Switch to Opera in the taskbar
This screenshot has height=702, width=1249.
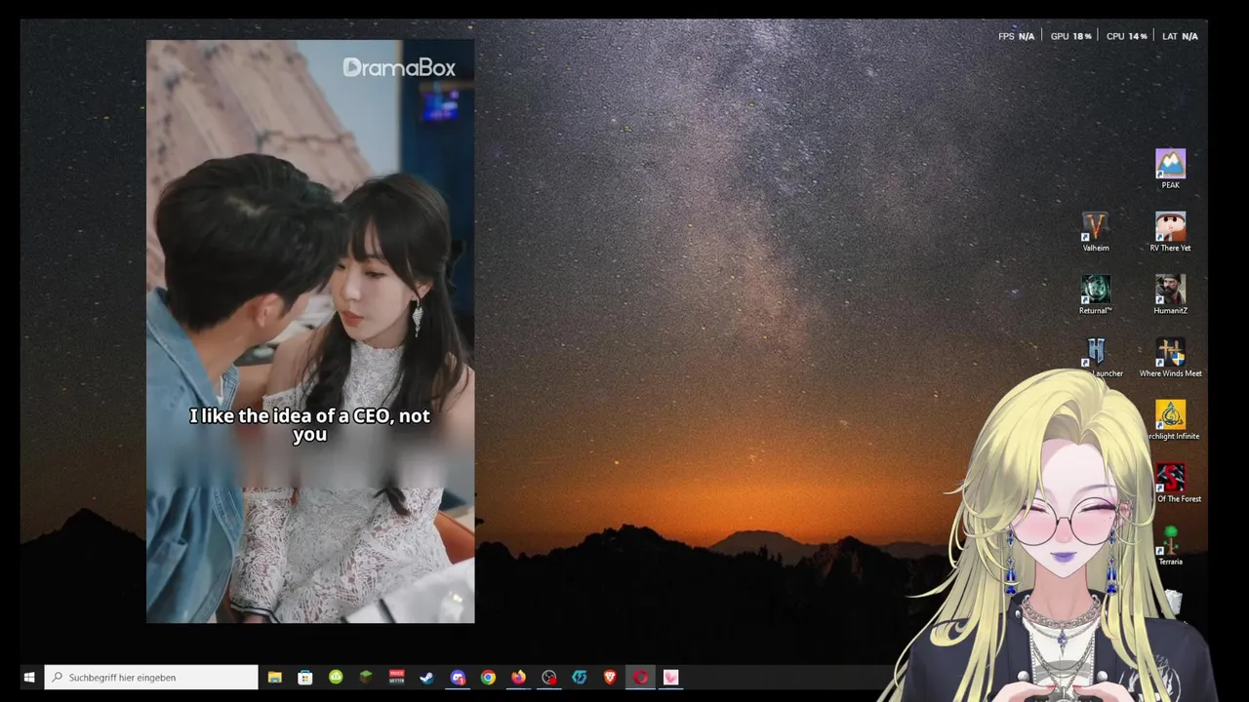tap(640, 677)
